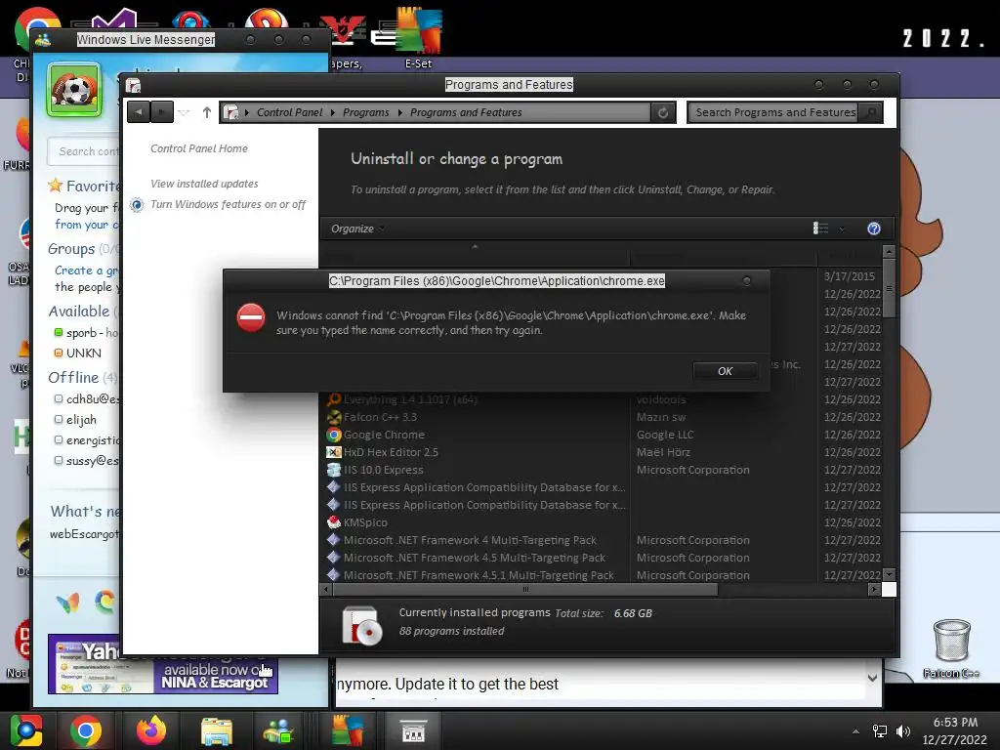Refresh the Programs and Features address bar
1000x750 pixels.
(x=663, y=113)
